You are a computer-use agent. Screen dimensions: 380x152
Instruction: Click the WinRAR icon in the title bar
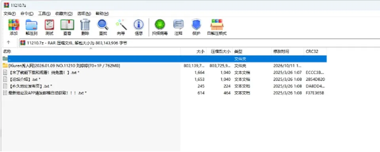6,5
